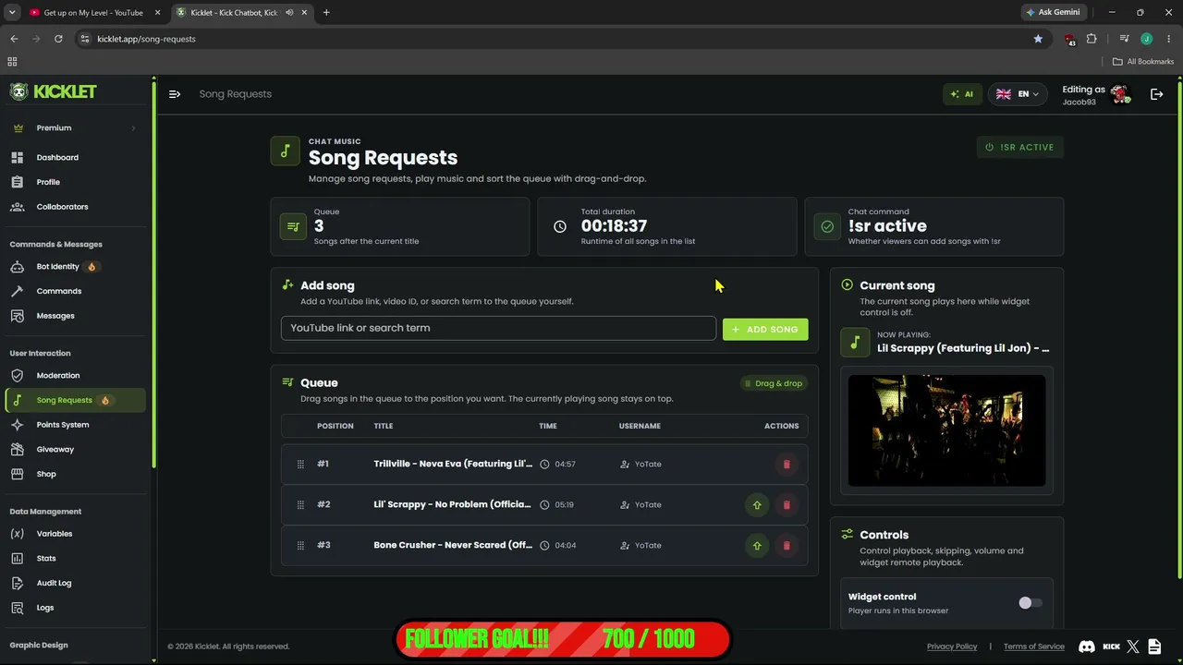Open the Chrome profile avatar J

coord(1146,39)
